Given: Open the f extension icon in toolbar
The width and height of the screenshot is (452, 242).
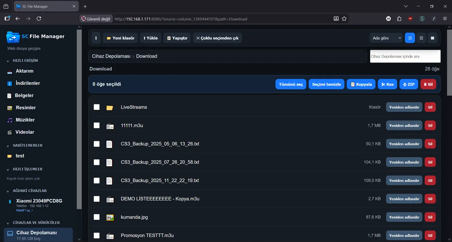Looking at the screenshot, I should (434, 19).
